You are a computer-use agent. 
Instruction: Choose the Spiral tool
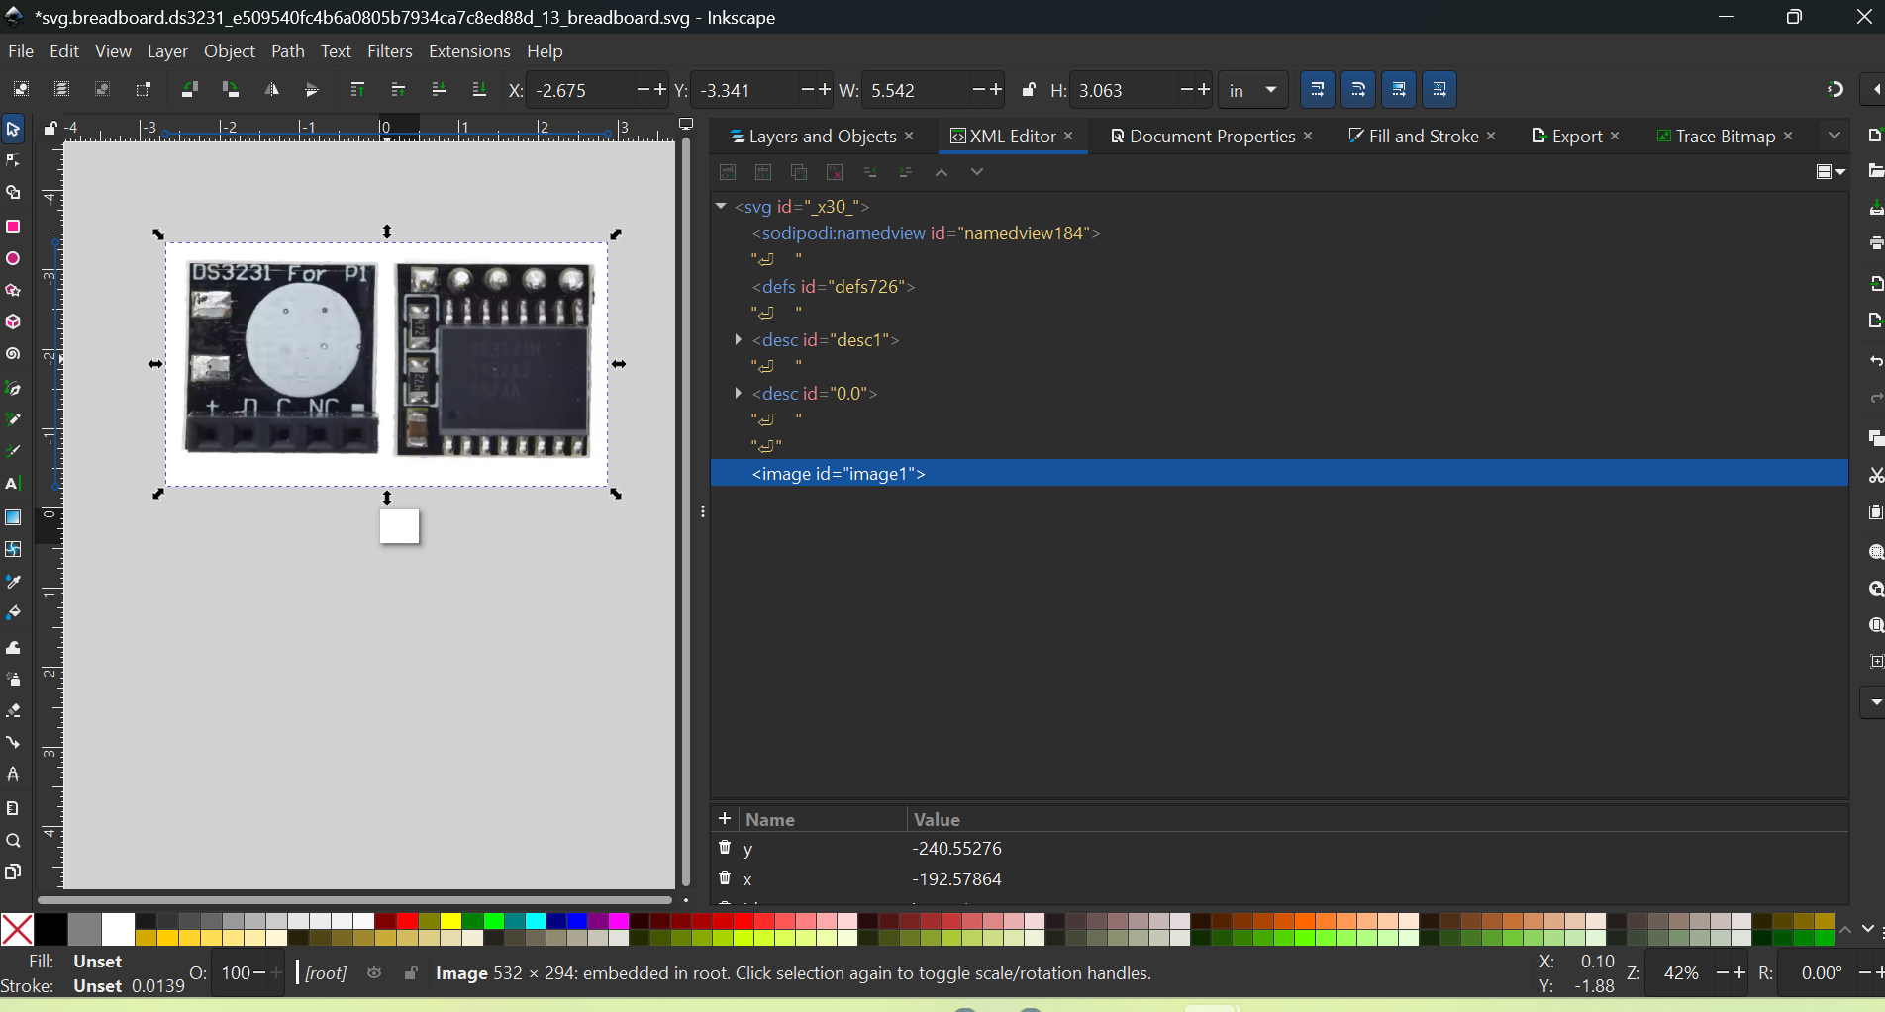[13, 354]
